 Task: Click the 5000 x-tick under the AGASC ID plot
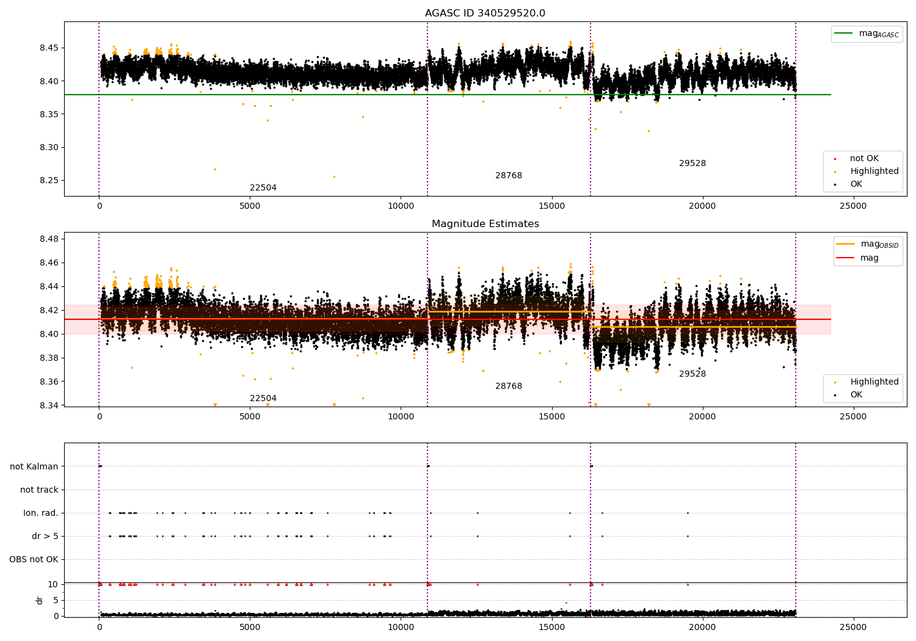tap(250, 206)
